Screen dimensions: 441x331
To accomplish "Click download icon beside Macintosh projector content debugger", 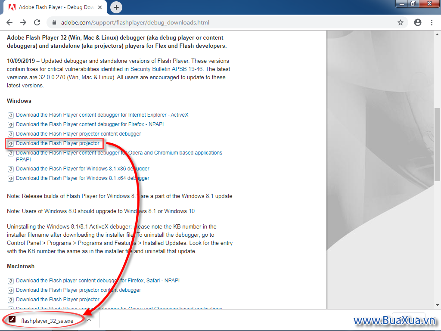I will (x=11, y=291).
